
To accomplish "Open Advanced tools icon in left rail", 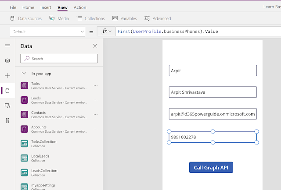I will tap(7, 120).
